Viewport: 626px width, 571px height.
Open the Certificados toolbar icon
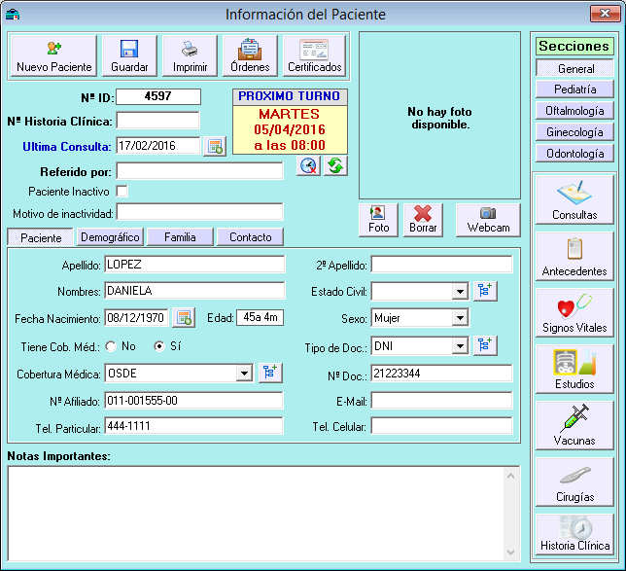tap(314, 56)
